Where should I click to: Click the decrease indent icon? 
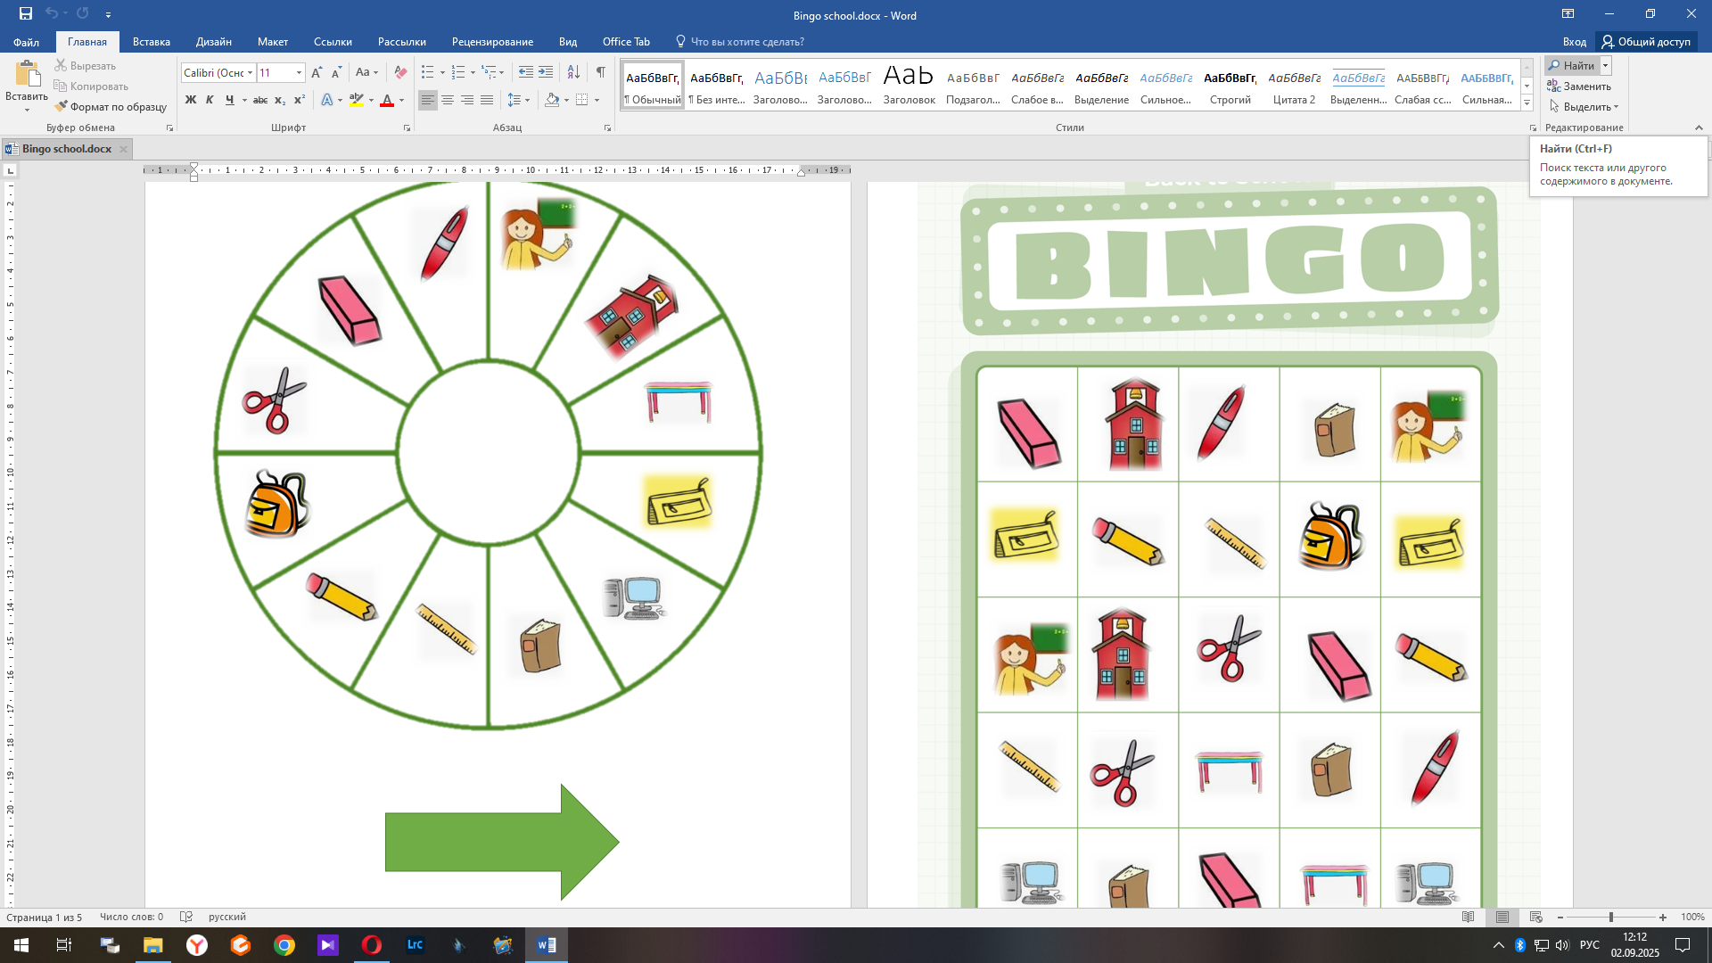coord(526,72)
